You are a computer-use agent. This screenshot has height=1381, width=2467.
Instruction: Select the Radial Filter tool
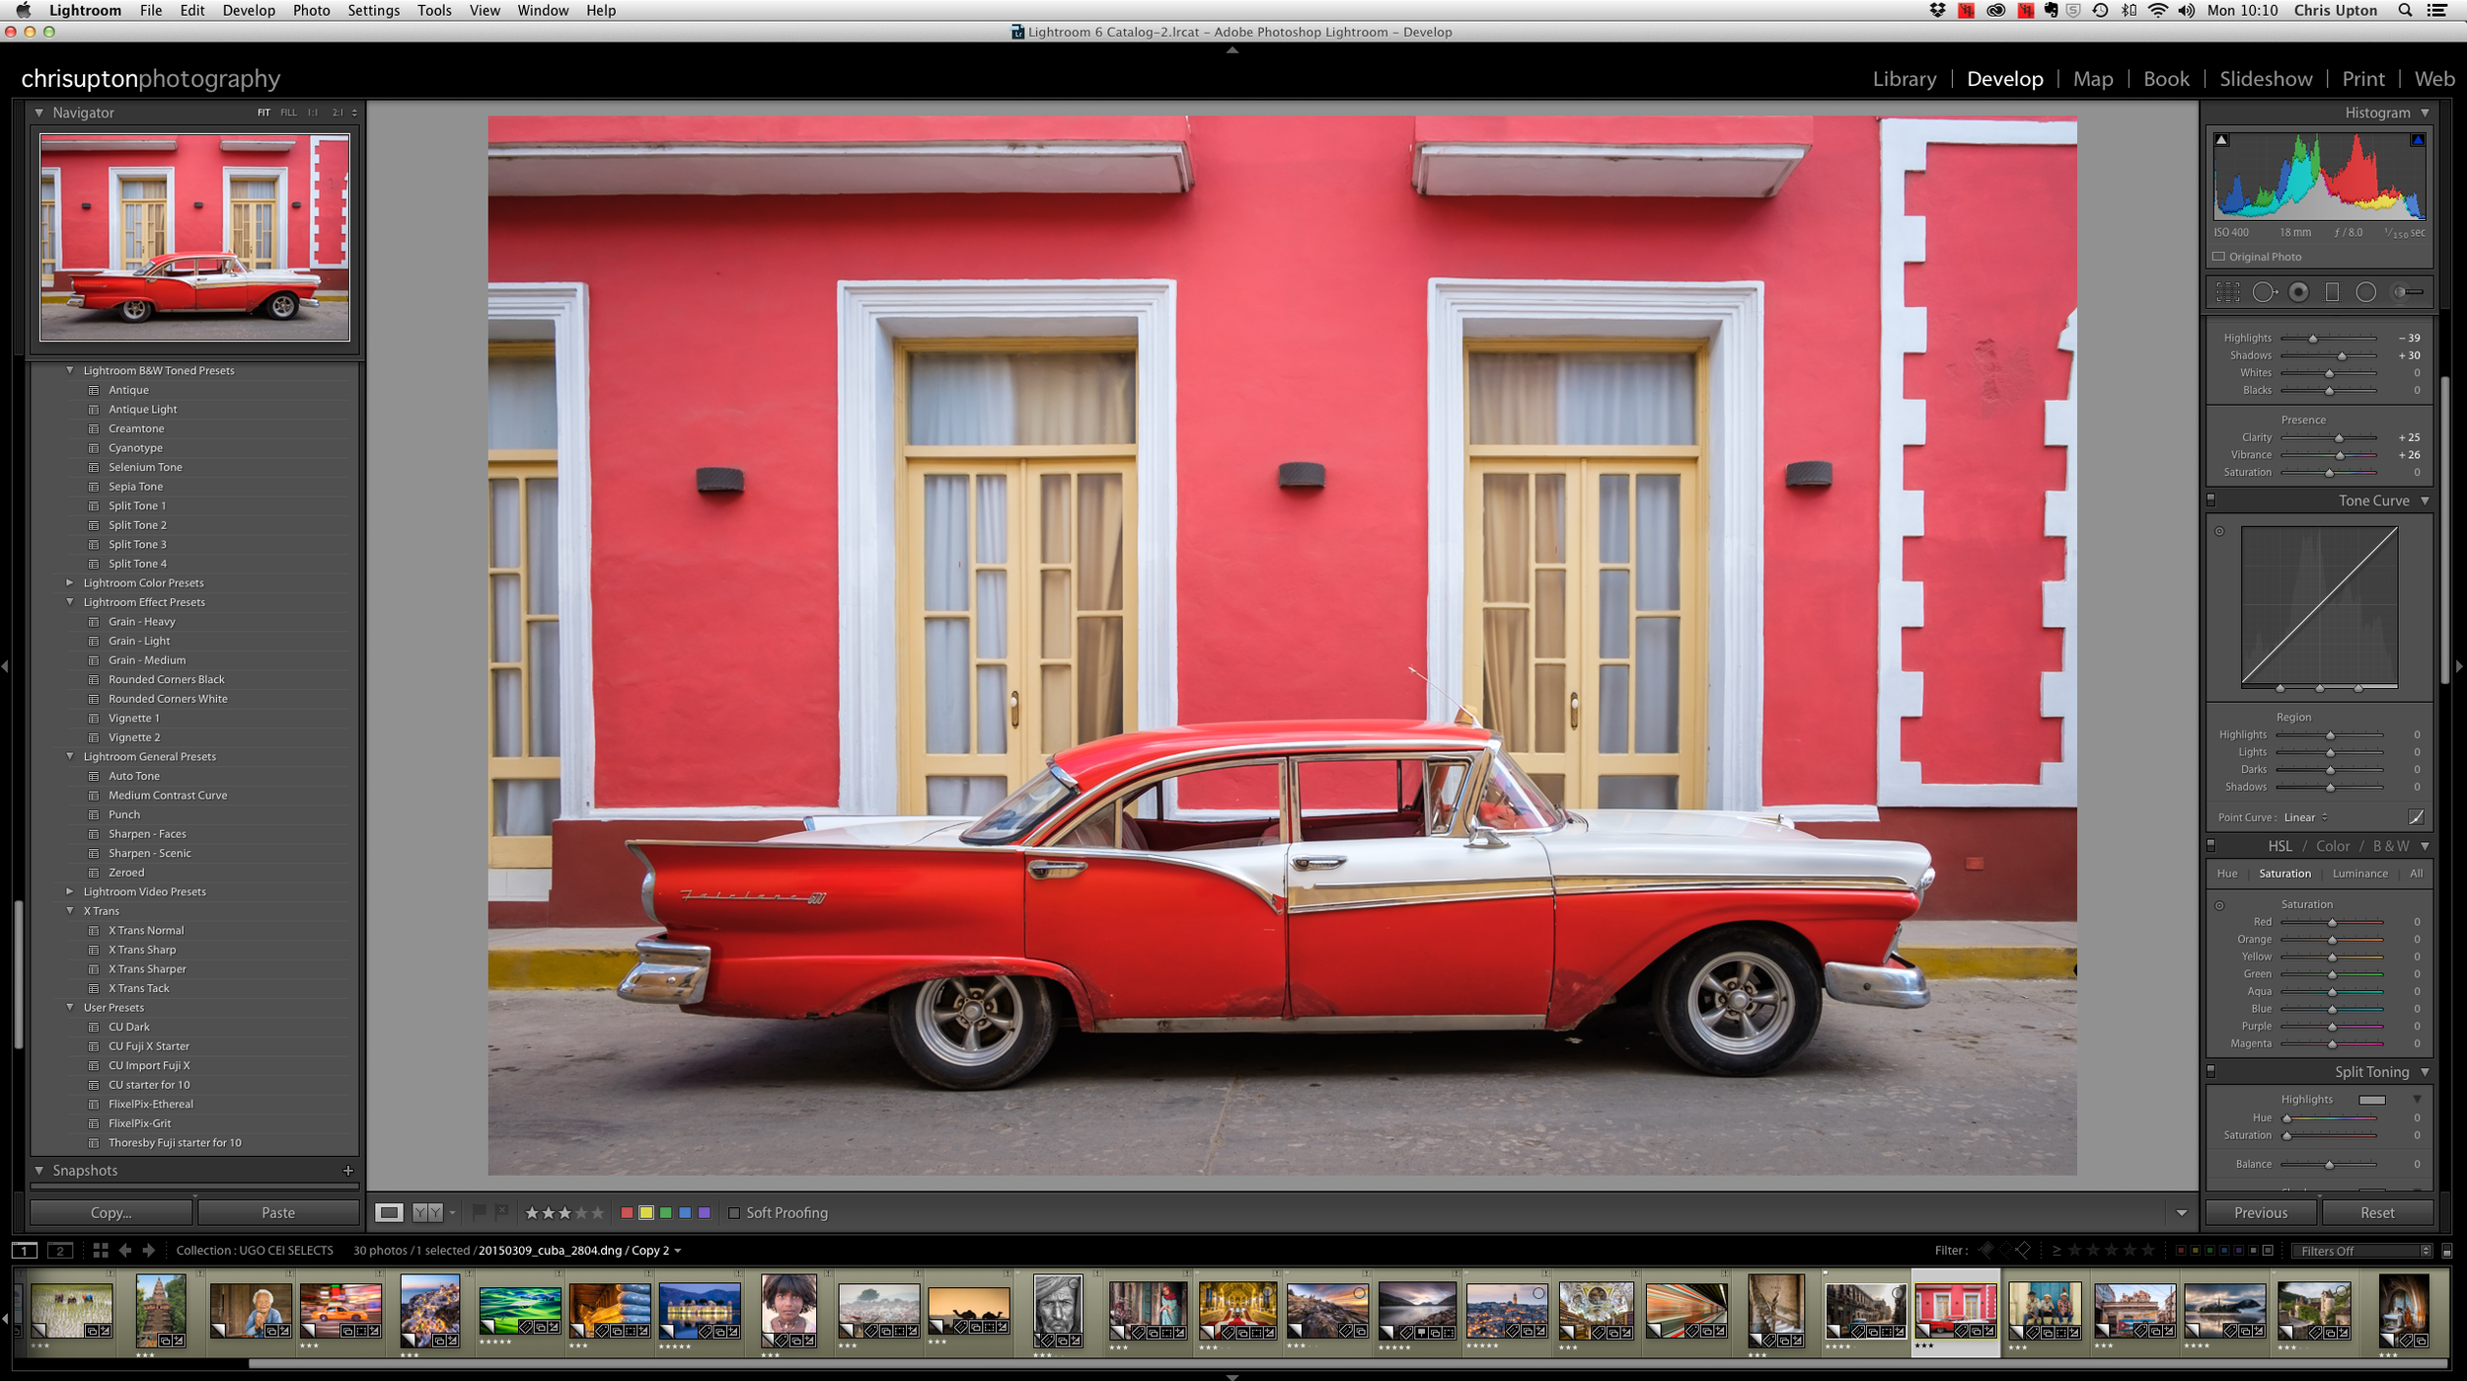click(2365, 292)
